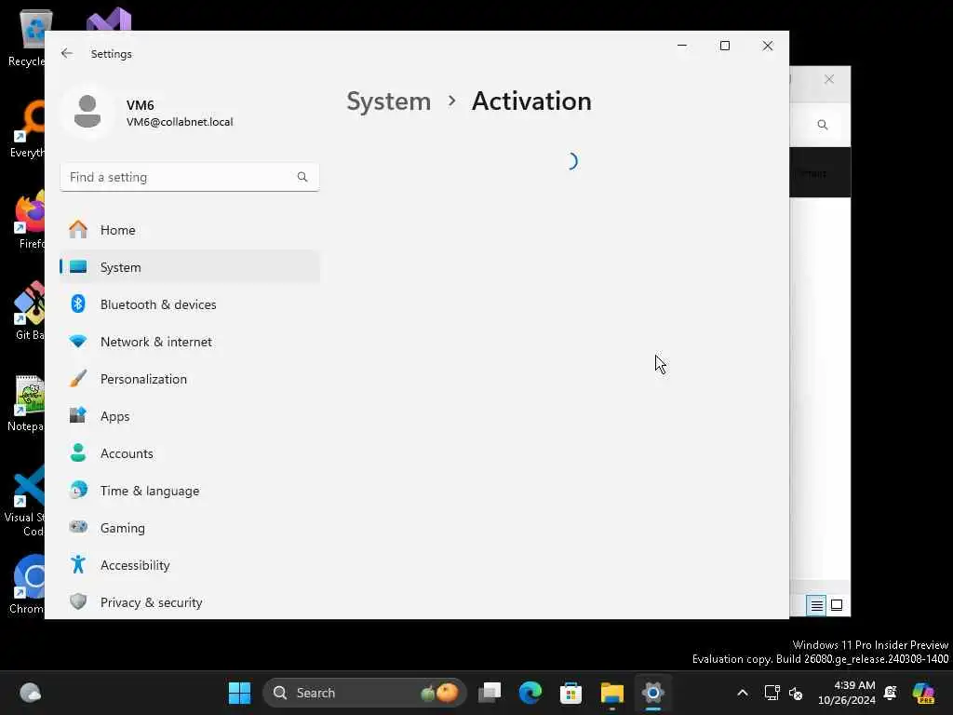Switch background window to large icons view
Image resolution: width=953 pixels, height=715 pixels.
(x=837, y=605)
